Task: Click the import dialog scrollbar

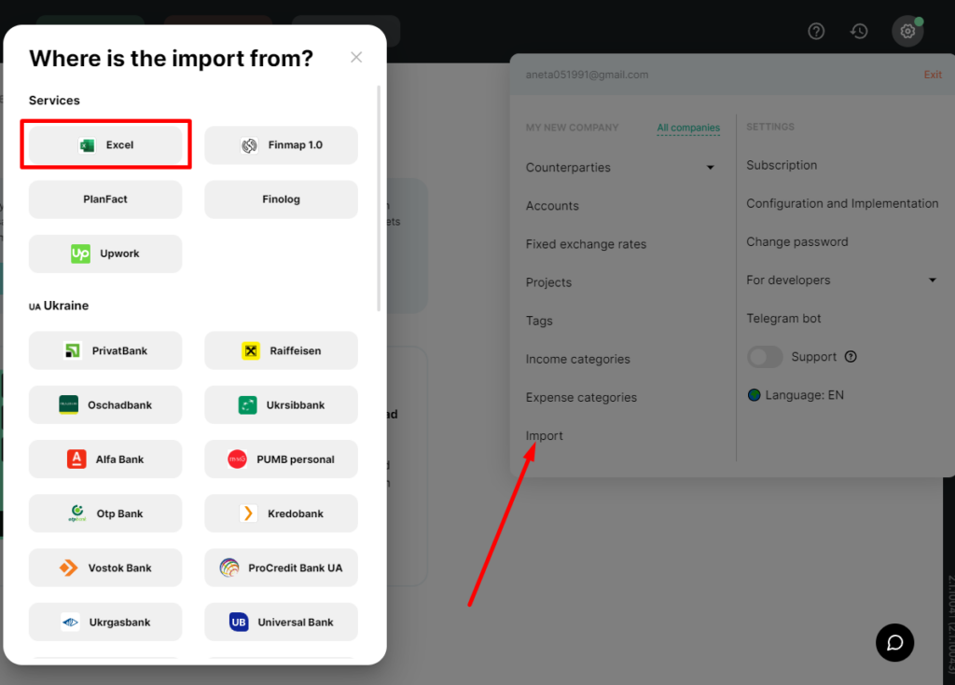Action: pos(379,198)
